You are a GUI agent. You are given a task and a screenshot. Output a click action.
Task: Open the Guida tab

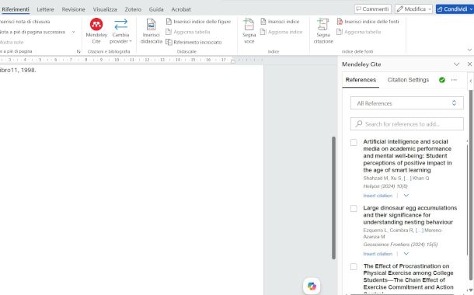click(x=156, y=9)
